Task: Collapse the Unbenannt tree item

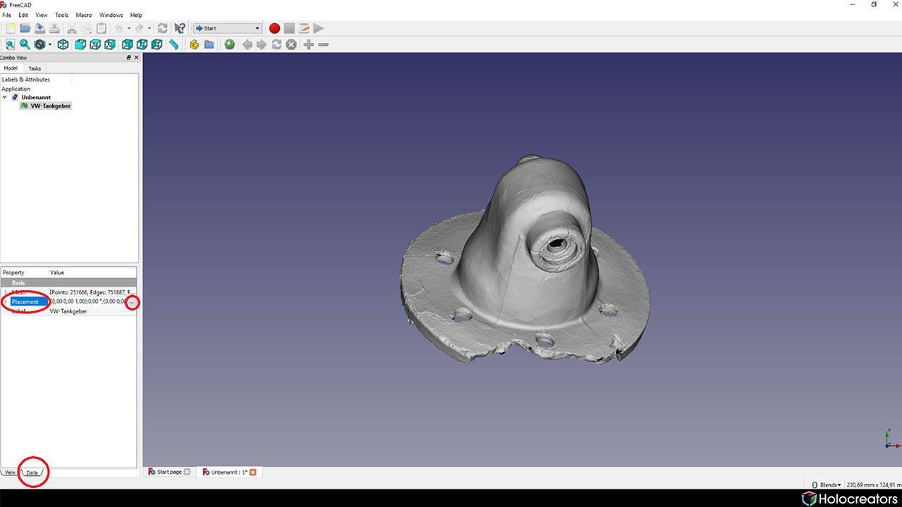Action: tap(5, 97)
